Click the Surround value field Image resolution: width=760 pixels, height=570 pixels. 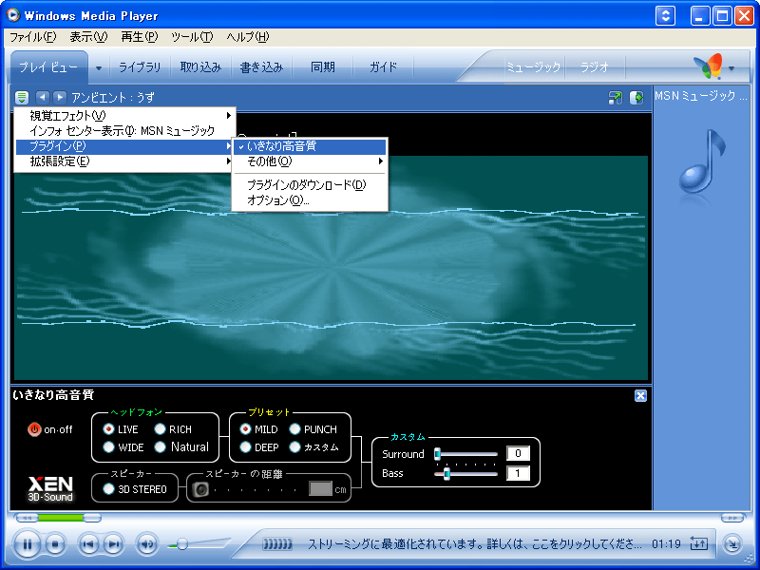[x=518, y=453]
